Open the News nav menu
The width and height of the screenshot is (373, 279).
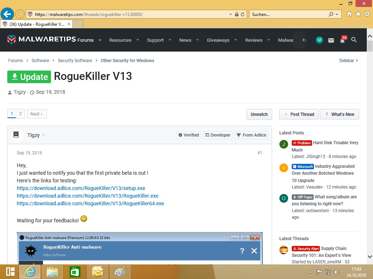185,40
